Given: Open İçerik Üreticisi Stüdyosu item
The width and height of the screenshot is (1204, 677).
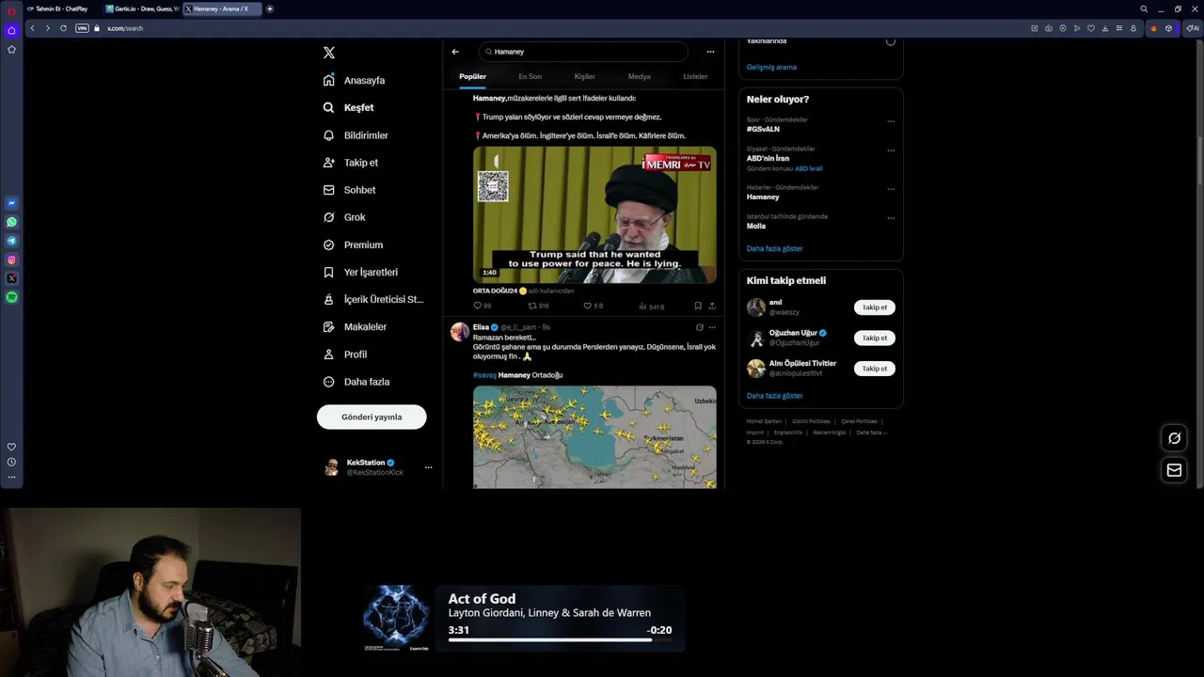Looking at the screenshot, I should coord(372,299).
